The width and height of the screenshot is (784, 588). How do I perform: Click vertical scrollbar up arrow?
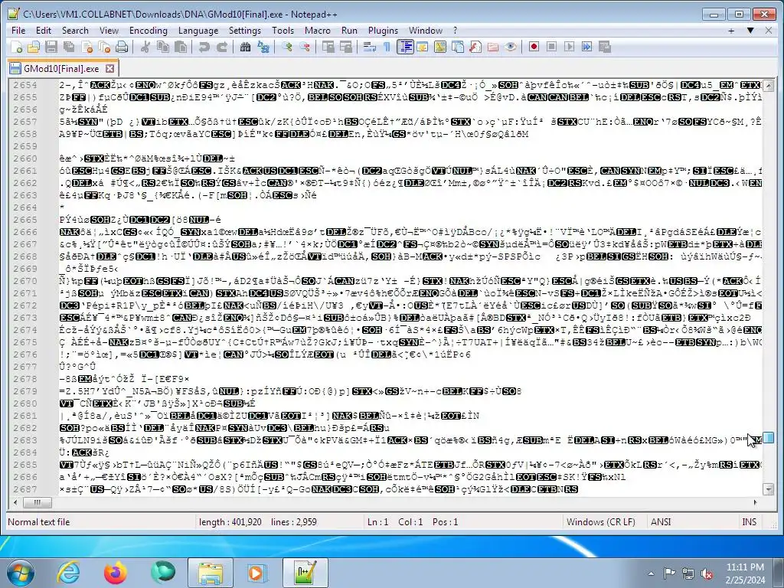coord(769,85)
